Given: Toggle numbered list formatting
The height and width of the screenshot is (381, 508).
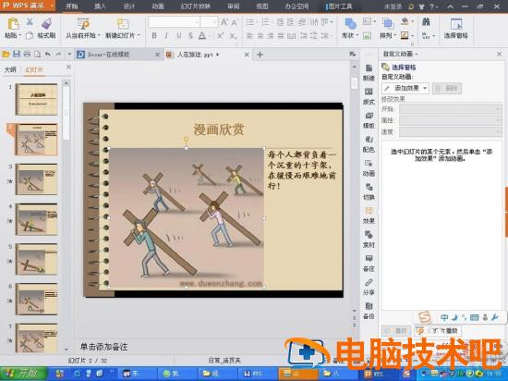Looking at the screenshot, I should coord(265,22).
